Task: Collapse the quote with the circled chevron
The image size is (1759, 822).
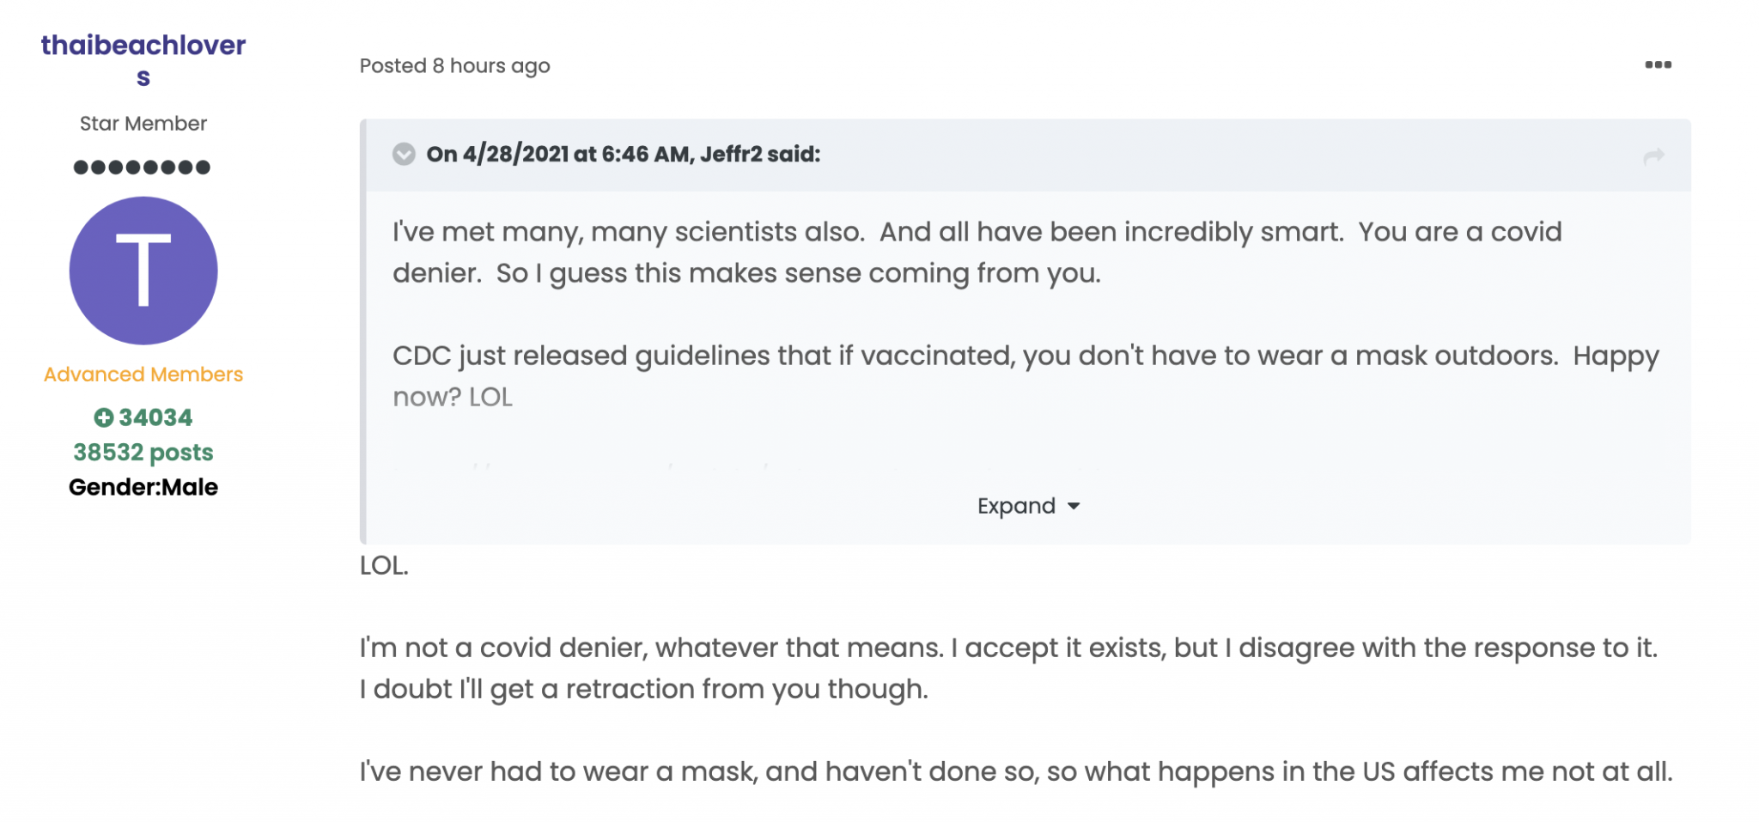Action: point(404,155)
